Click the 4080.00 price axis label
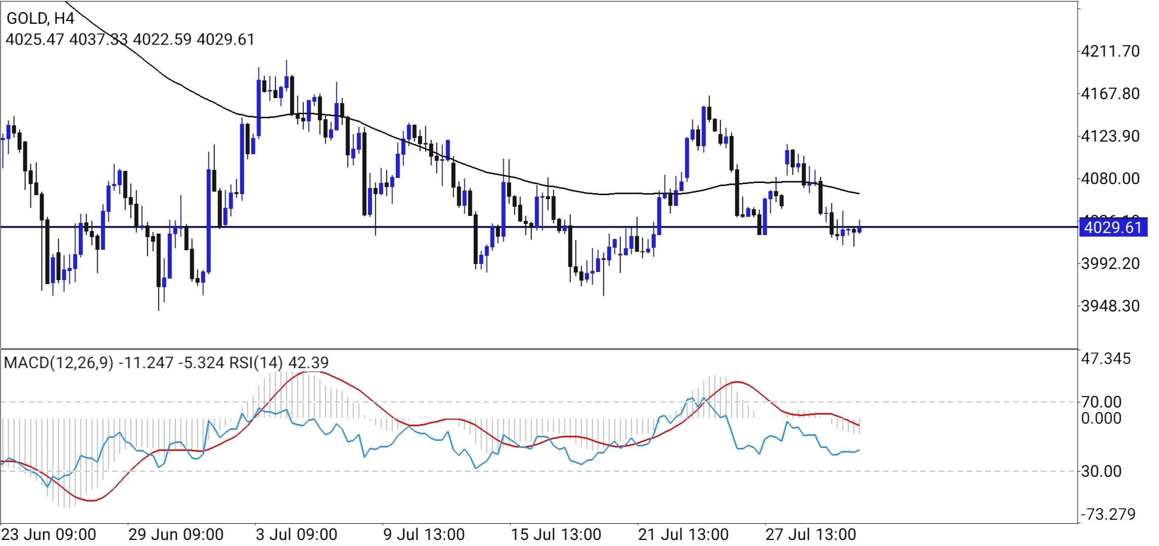The width and height of the screenshot is (1159, 546). [x=1109, y=178]
